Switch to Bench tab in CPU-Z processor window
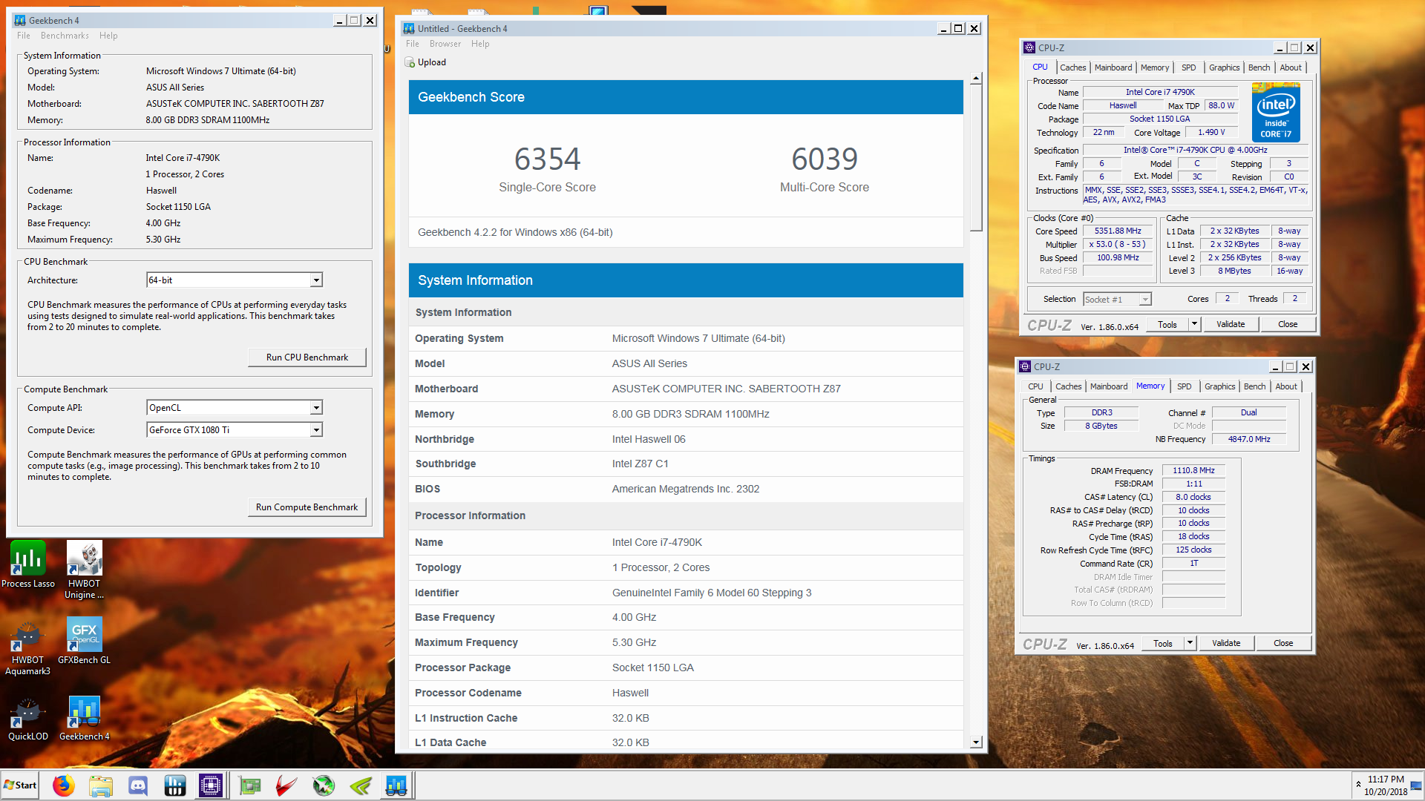 click(x=1259, y=67)
